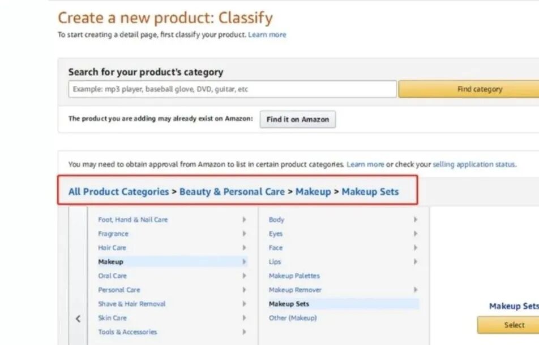Screen dimensions: 539x345
Task: Expand the Eyes subcategory arrow
Action: tap(415, 234)
